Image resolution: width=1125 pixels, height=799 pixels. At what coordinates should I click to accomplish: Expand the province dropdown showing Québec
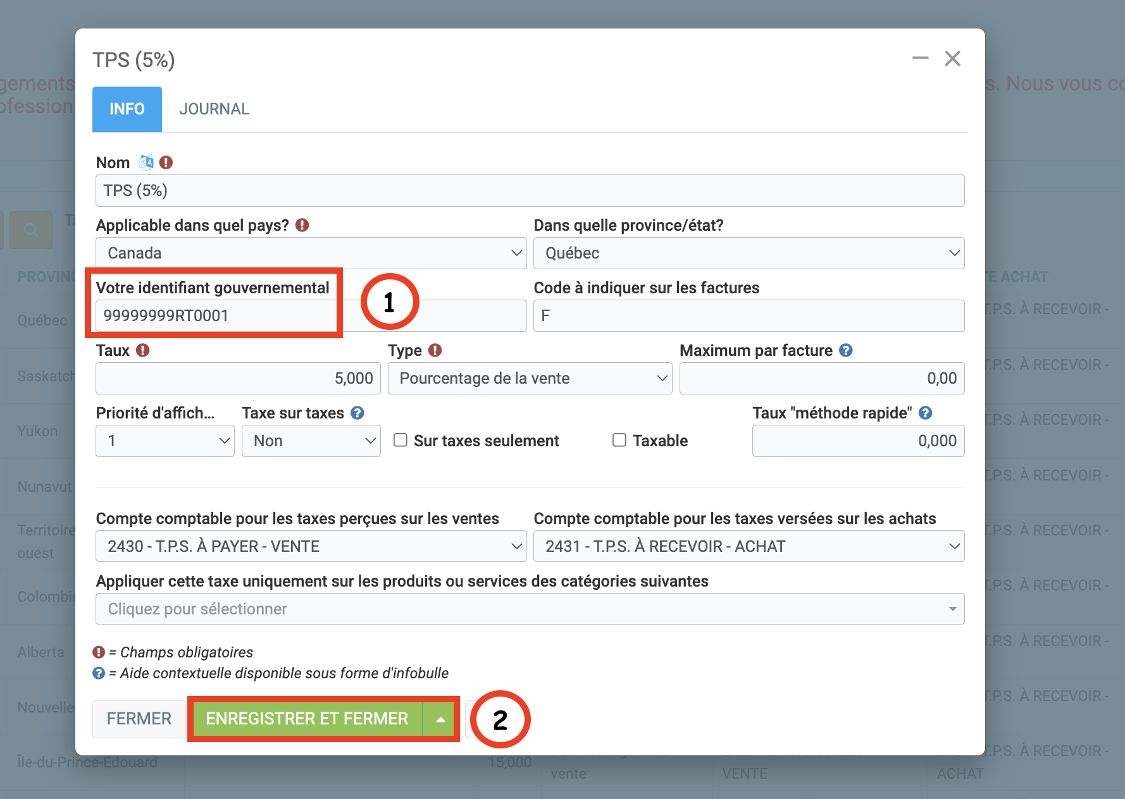(x=749, y=253)
